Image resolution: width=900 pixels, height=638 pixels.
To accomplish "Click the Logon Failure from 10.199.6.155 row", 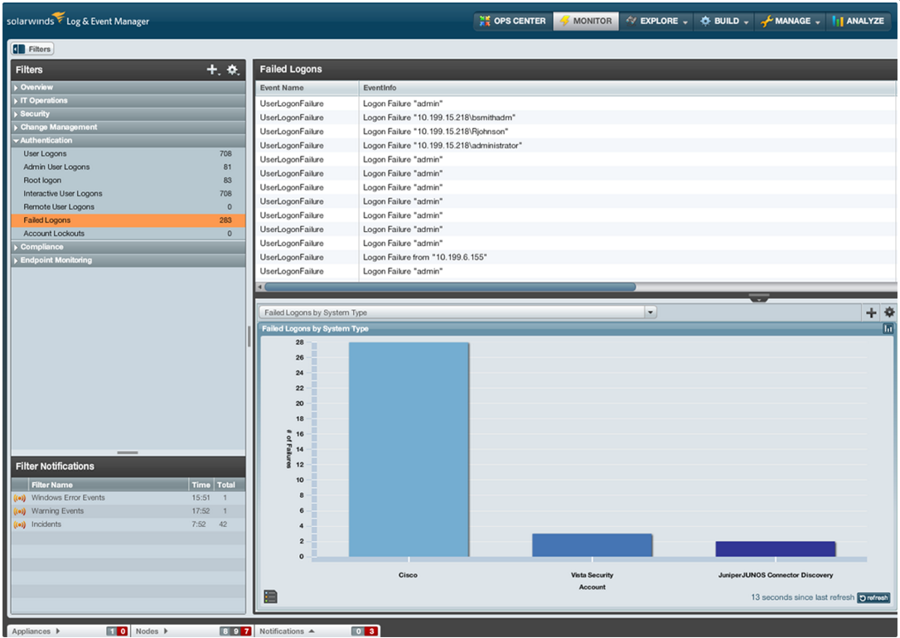I will (x=576, y=257).
